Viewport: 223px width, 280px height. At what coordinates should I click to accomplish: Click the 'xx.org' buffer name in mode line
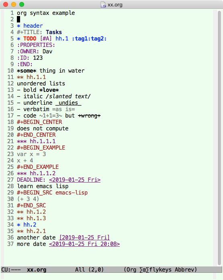point(37,270)
